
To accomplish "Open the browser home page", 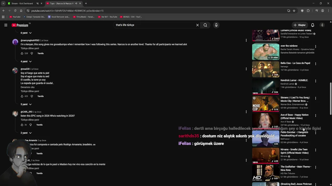I will 21,11.
